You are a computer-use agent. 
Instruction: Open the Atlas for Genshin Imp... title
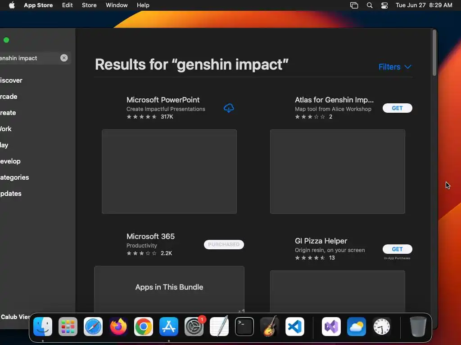tap(334, 100)
